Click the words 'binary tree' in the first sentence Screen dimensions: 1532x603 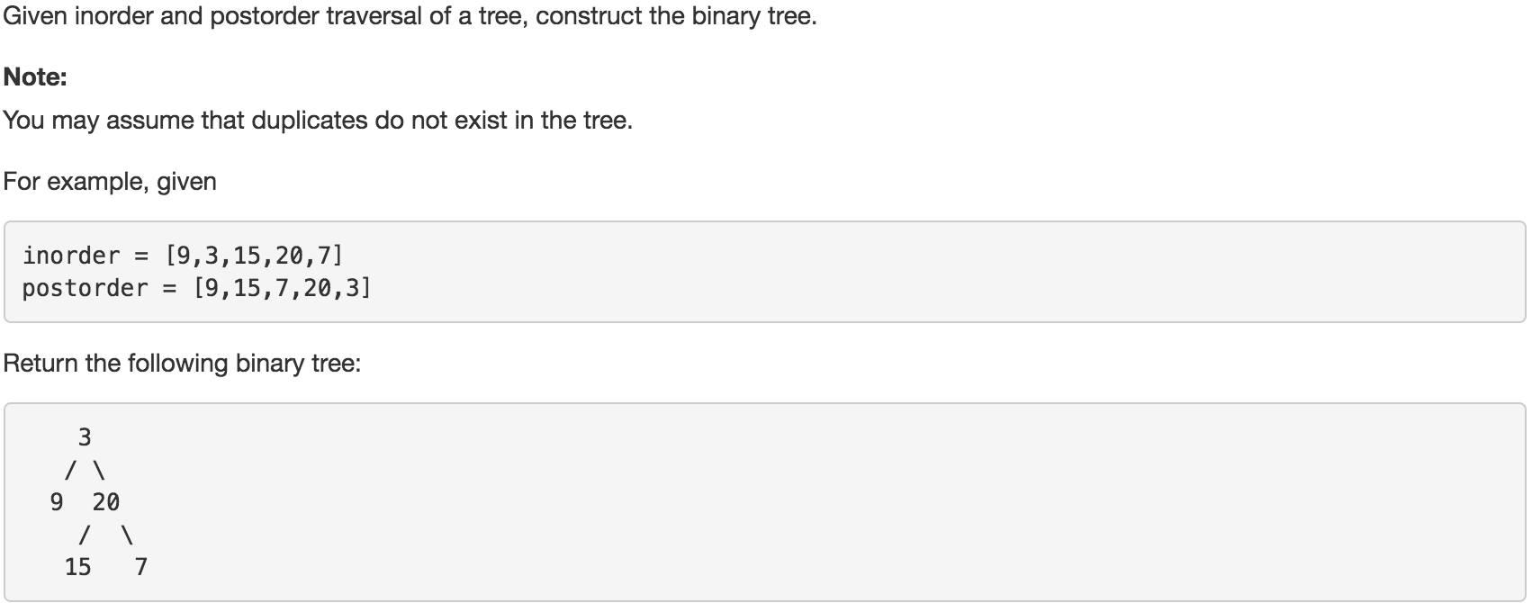click(751, 15)
